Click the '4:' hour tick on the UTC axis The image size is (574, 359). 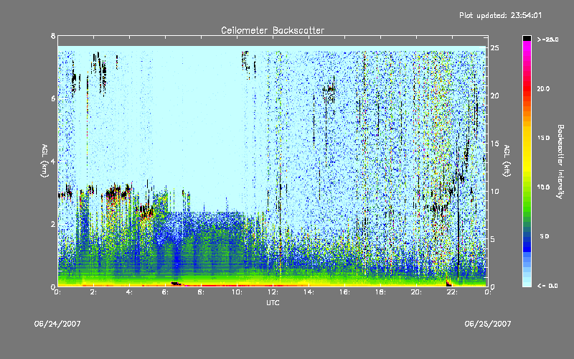point(129,292)
